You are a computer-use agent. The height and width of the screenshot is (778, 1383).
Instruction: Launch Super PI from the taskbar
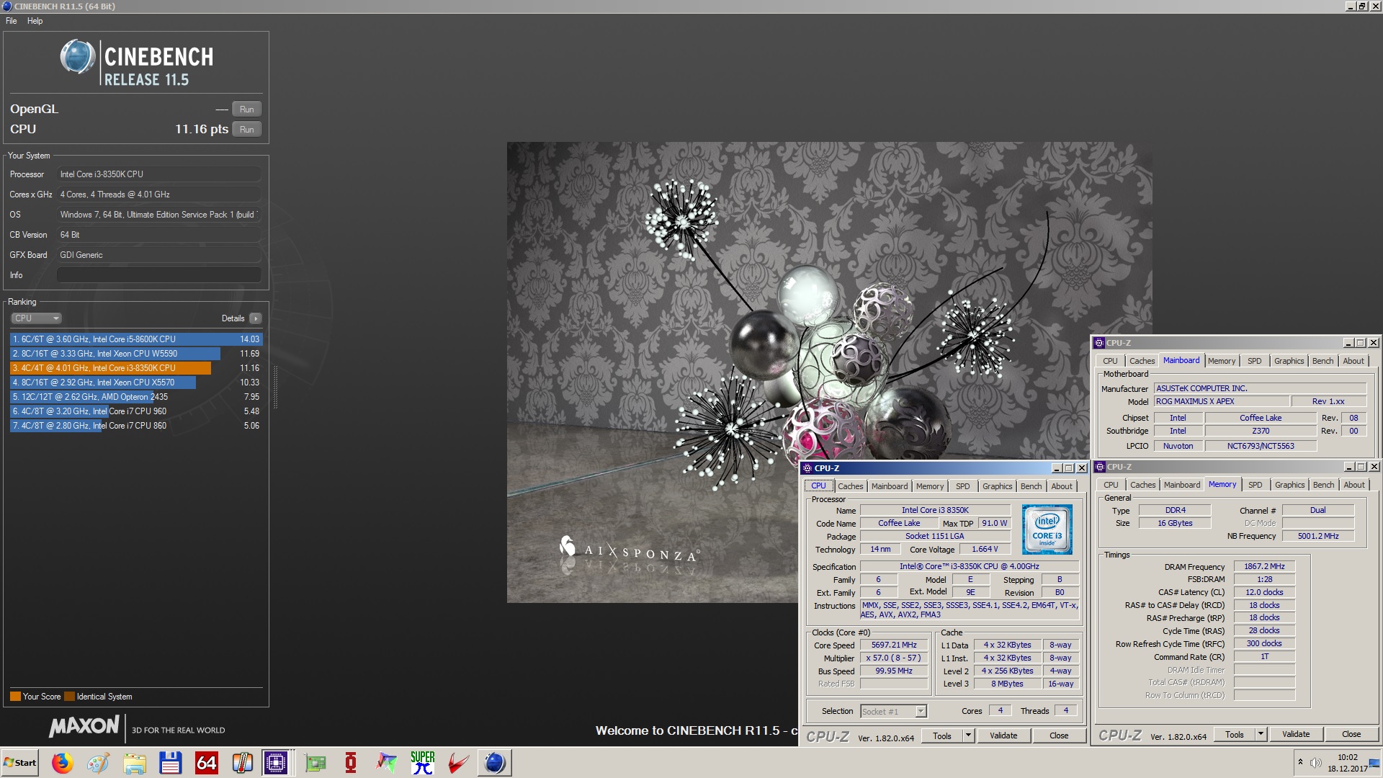click(x=423, y=763)
